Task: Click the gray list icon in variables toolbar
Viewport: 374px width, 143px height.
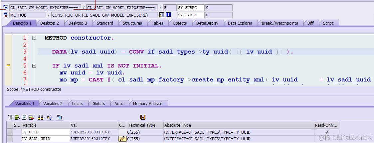Action: click(24, 117)
